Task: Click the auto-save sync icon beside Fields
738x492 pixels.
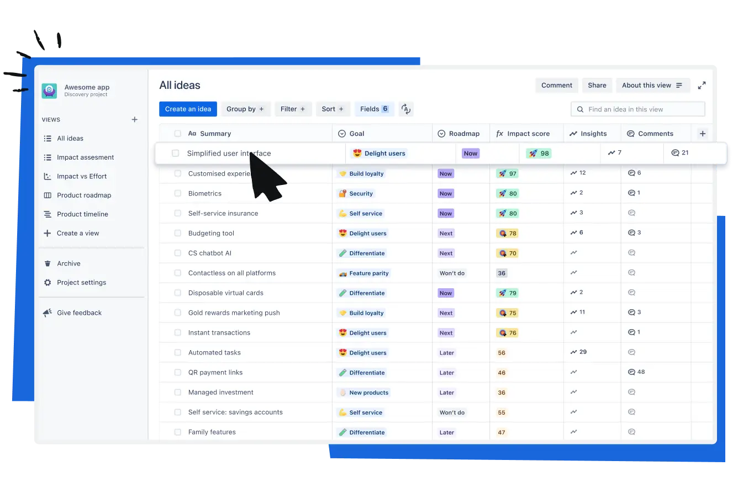Action: [x=406, y=109]
